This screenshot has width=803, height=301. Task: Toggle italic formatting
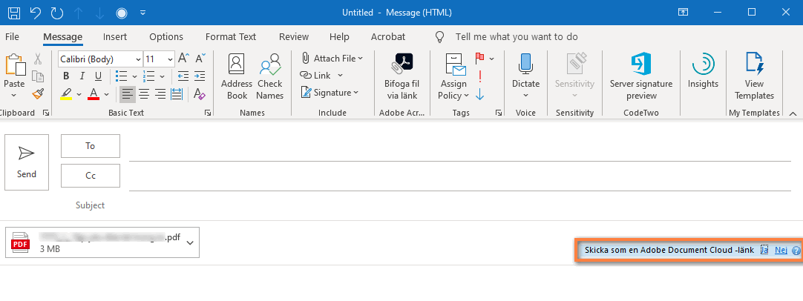click(x=82, y=76)
